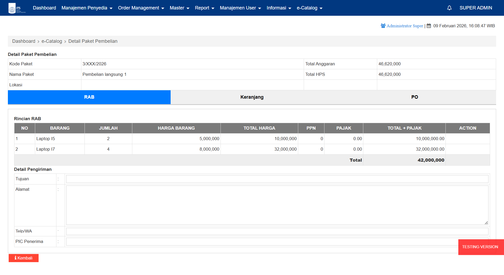Open the Informasi dropdown menu
This screenshot has width=504, height=275.
coord(279,8)
